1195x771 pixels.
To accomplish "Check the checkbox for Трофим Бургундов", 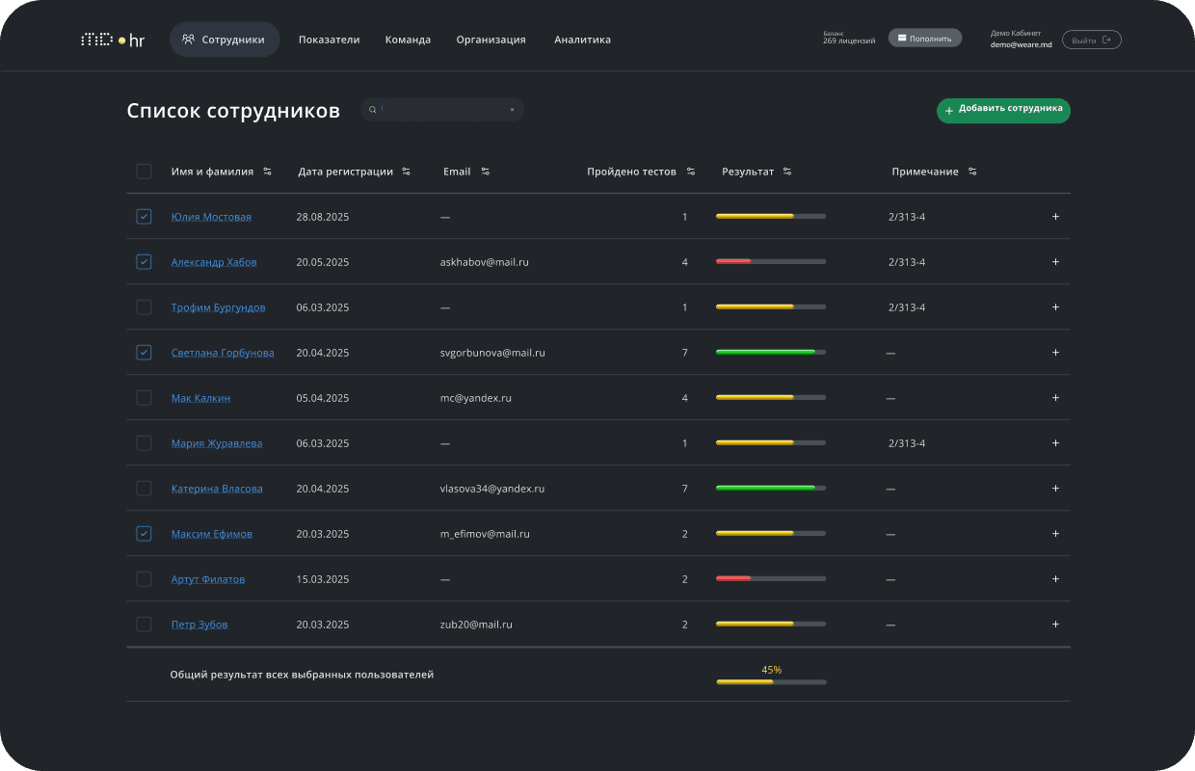I will point(144,307).
